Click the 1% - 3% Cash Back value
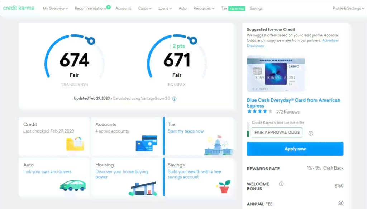 click(x=325, y=168)
